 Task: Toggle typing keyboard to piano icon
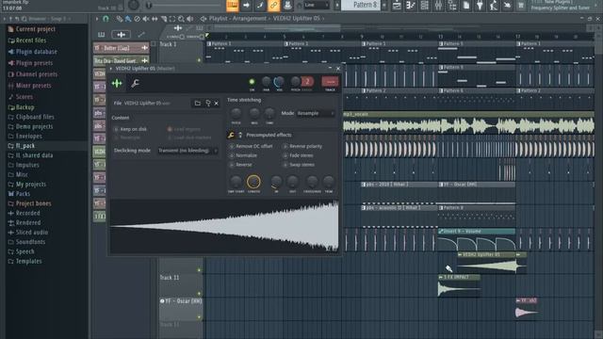(233, 6)
